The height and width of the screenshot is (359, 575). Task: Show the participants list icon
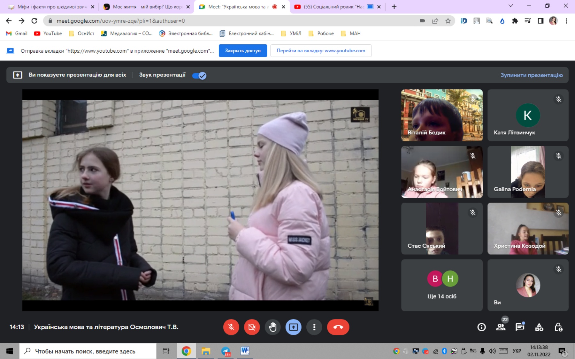(501, 327)
